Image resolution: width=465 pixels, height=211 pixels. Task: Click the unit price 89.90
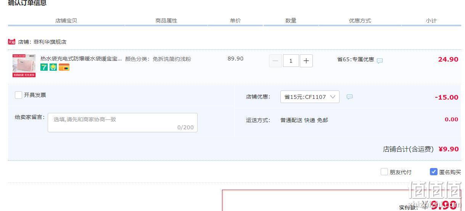click(x=235, y=59)
